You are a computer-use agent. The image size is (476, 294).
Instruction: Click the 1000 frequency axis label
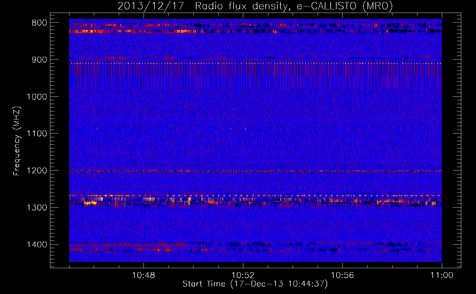pyautogui.click(x=37, y=97)
